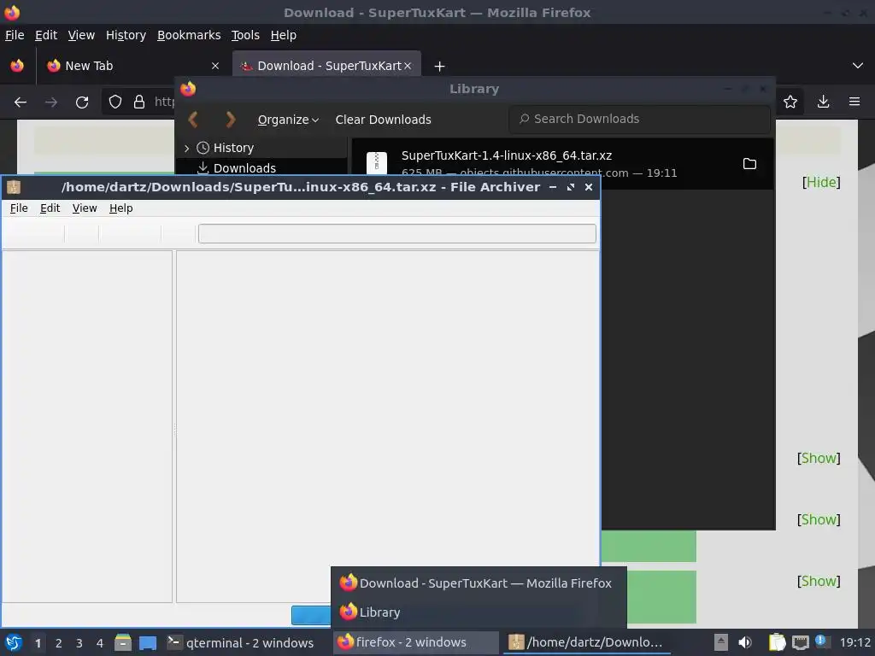The width and height of the screenshot is (875, 656).
Task: Select Downloads item in Library sidebar
Action: tap(244, 168)
